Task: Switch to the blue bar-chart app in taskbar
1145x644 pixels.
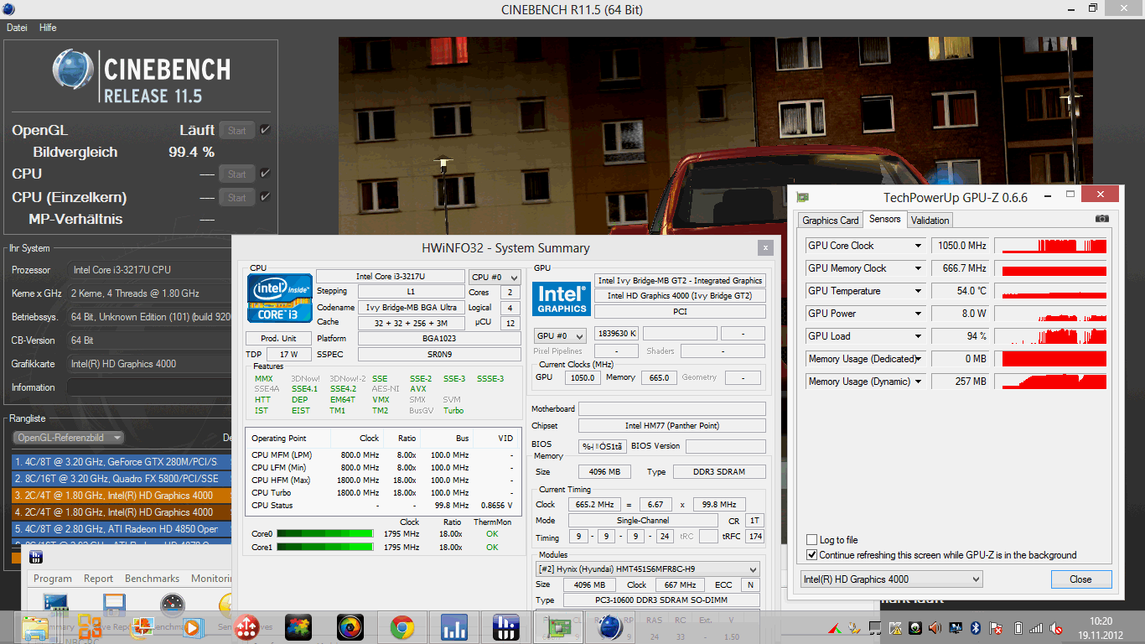Action: [x=454, y=627]
